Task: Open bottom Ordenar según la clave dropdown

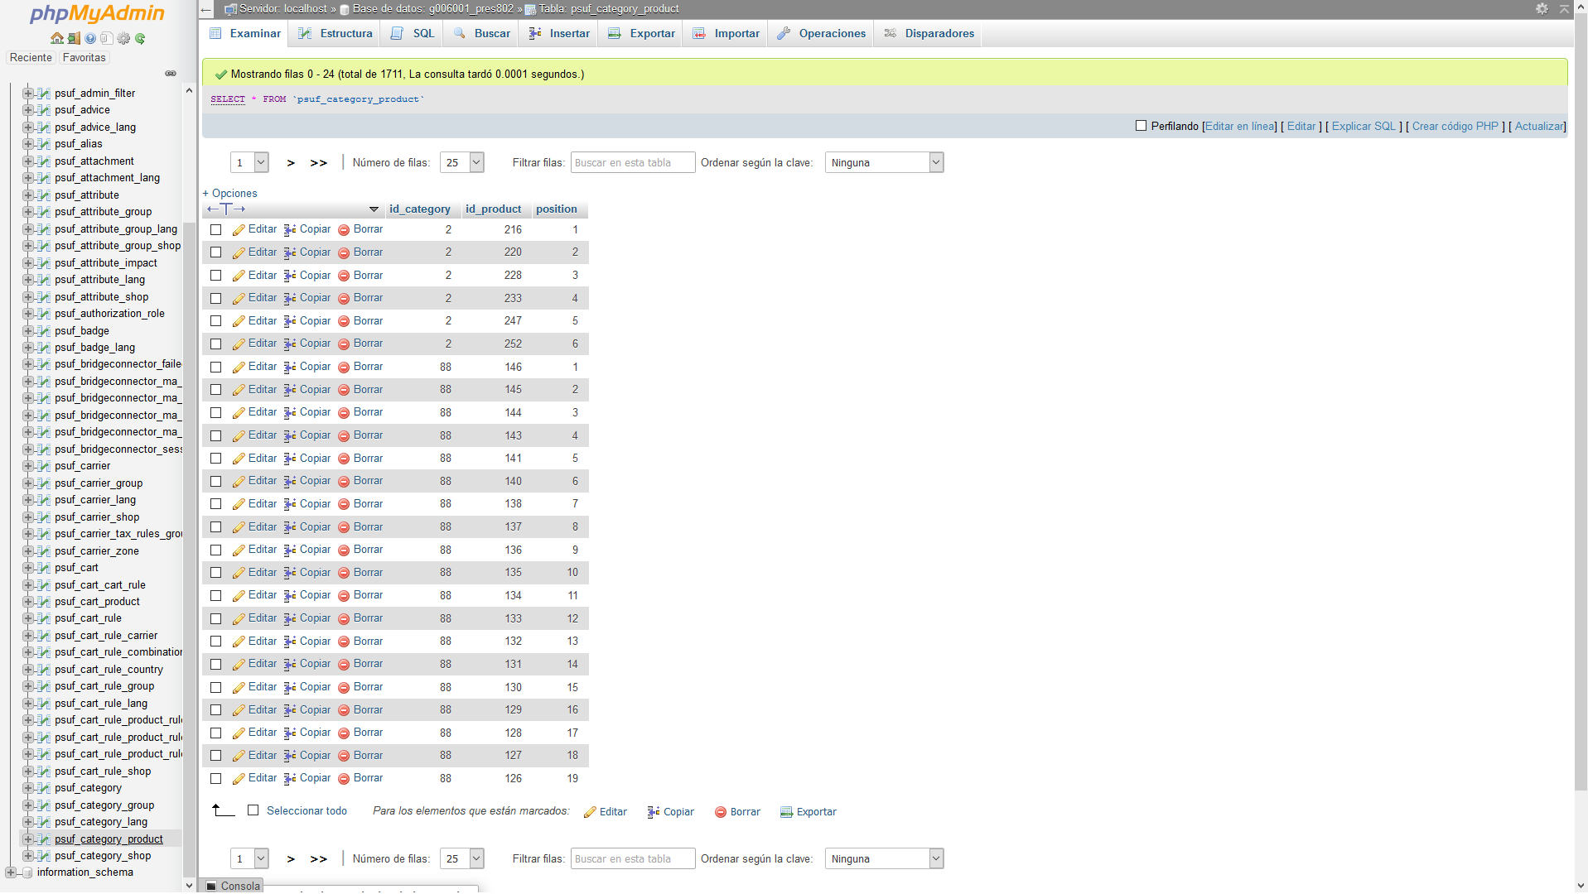Action: [884, 859]
